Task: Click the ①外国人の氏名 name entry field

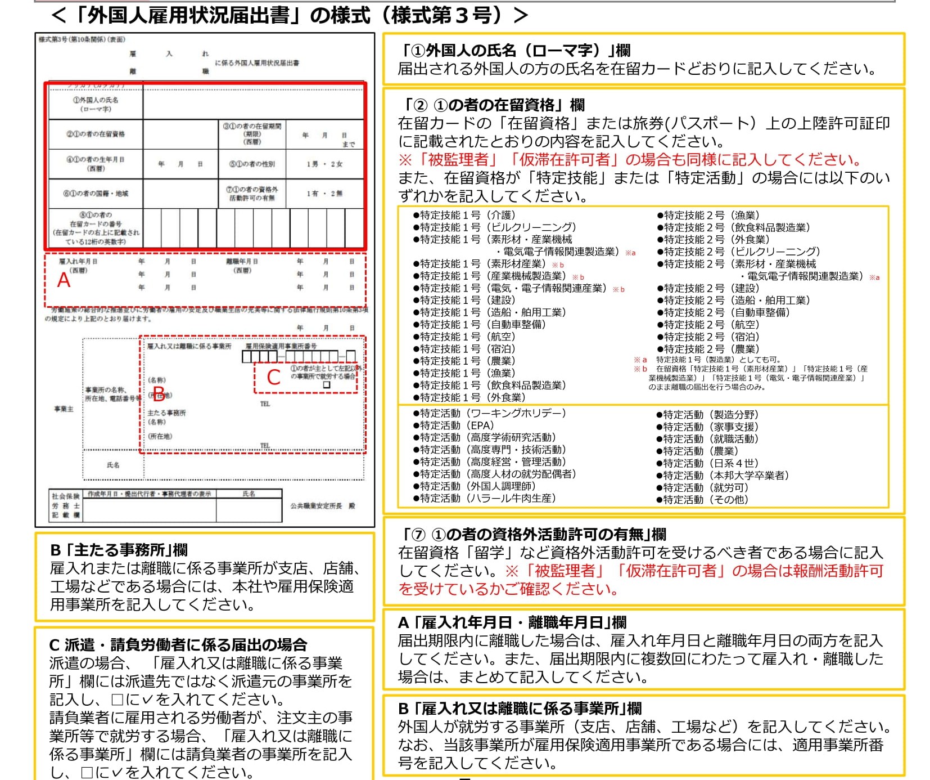Action: (x=253, y=104)
